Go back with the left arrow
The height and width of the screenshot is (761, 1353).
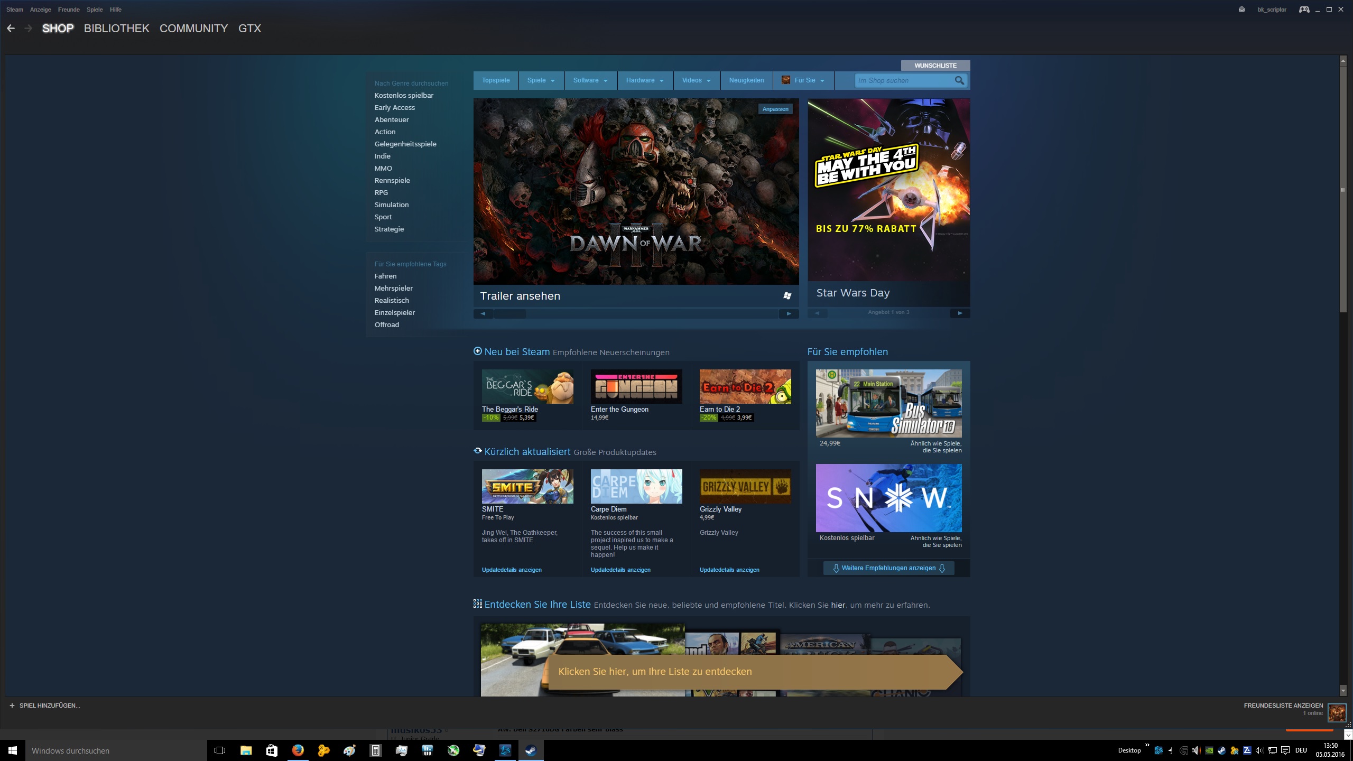[11, 29]
